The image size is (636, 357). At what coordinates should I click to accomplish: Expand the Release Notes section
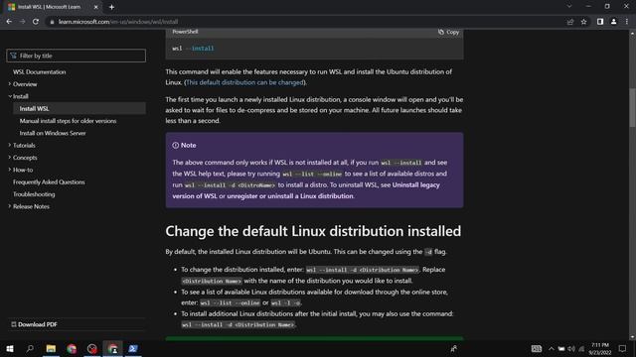click(x=31, y=206)
